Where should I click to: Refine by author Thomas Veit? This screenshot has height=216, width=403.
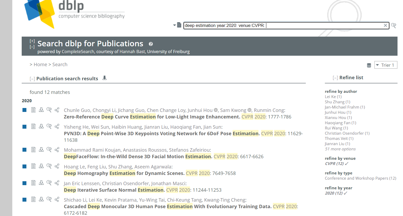click(339, 139)
